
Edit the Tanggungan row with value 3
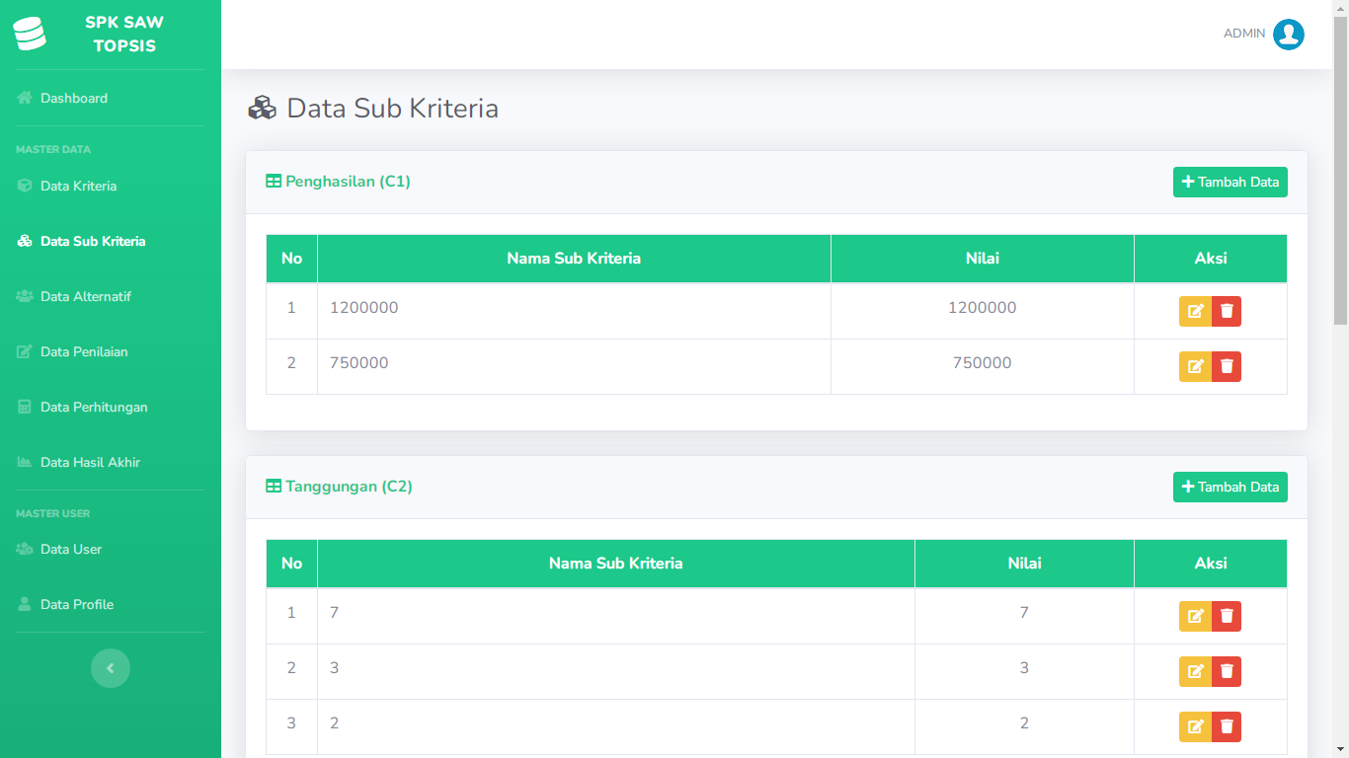pos(1195,671)
